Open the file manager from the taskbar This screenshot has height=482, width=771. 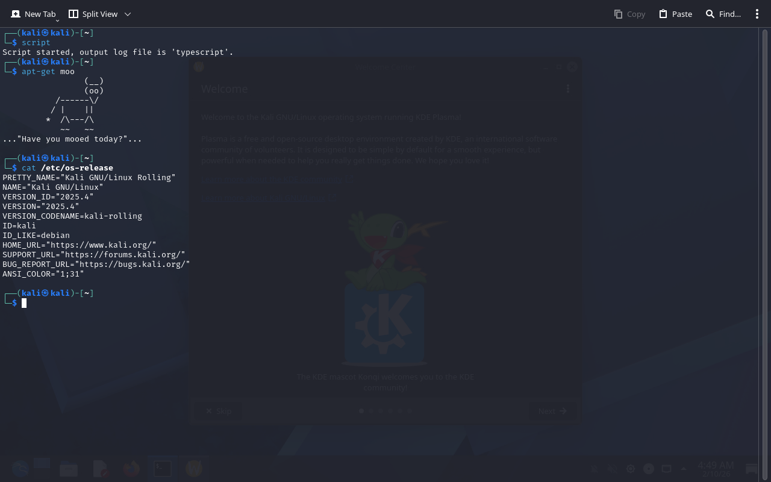69,468
